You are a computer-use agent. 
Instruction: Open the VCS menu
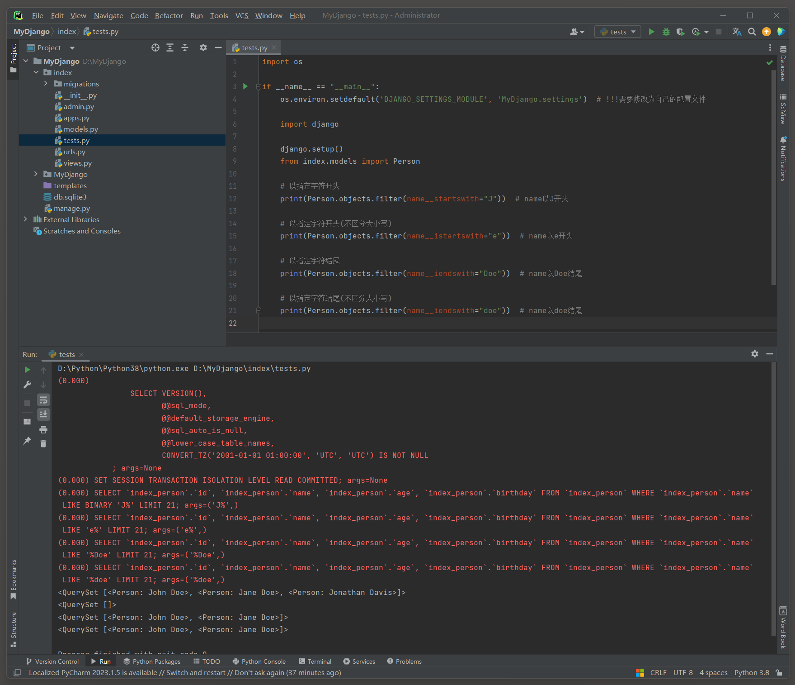point(242,15)
